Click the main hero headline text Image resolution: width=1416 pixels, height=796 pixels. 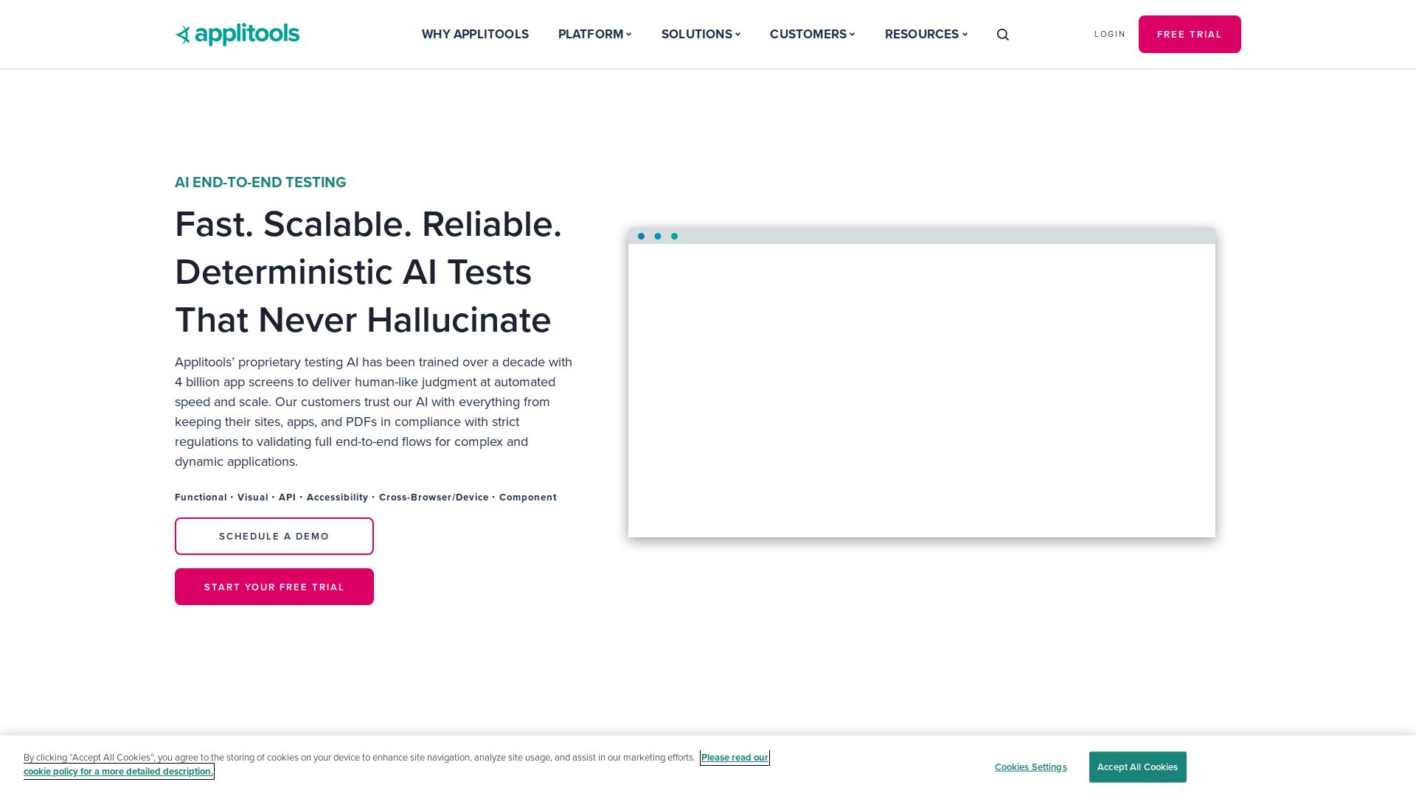367,272
